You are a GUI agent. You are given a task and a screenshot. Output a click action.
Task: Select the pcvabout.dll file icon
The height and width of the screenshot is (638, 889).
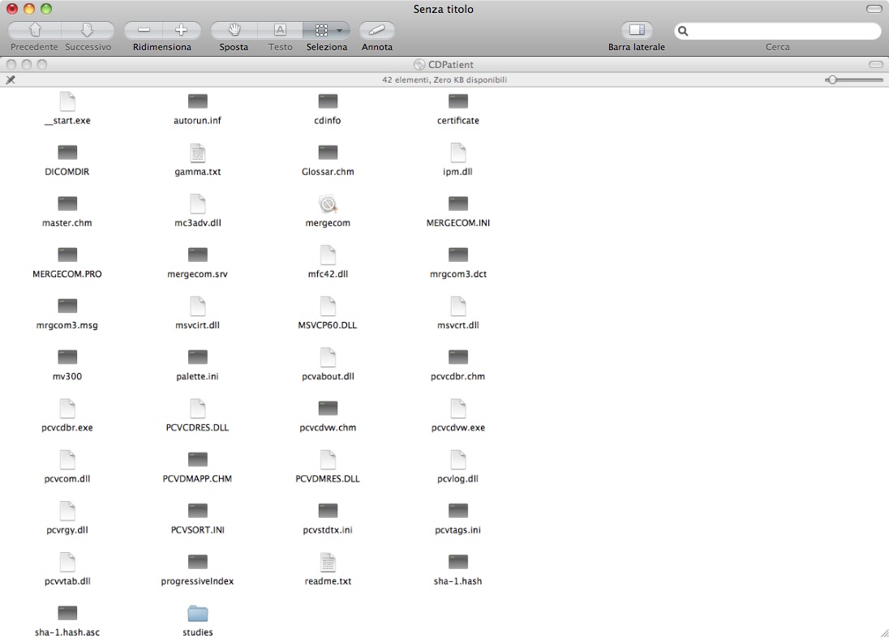pyautogui.click(x=328, y=357)
